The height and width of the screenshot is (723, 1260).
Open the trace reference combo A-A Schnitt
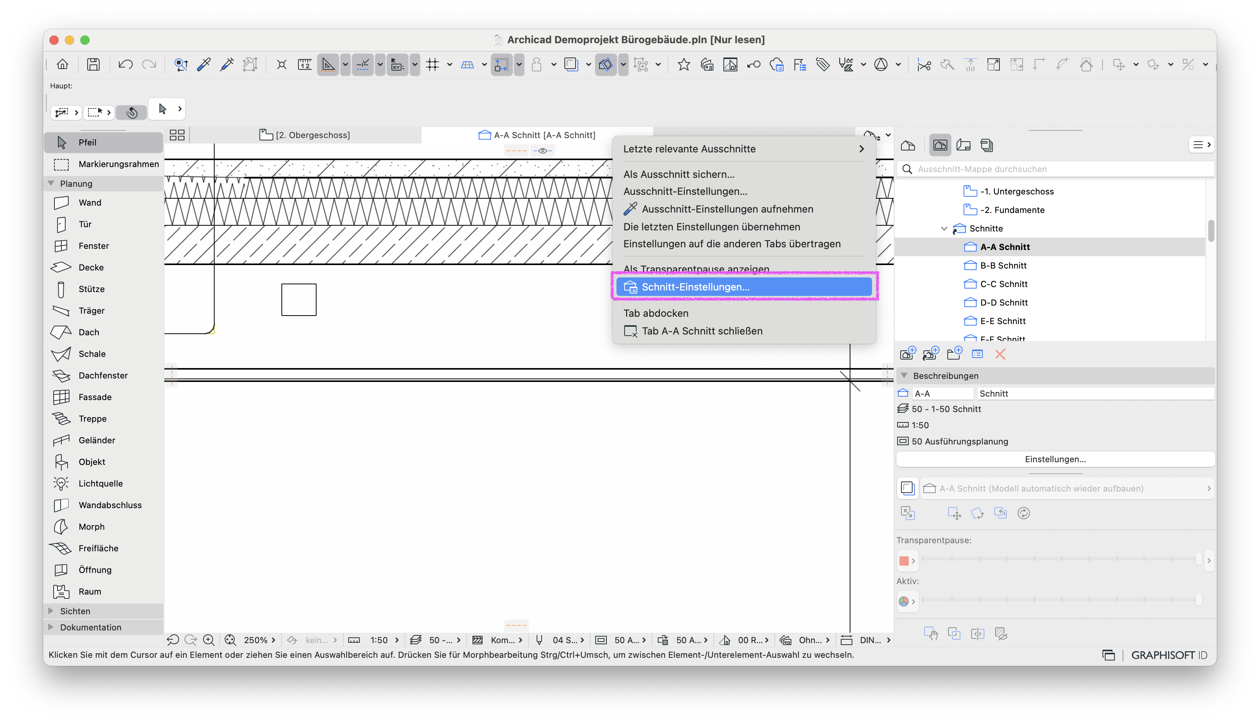tap(1066, 488)
